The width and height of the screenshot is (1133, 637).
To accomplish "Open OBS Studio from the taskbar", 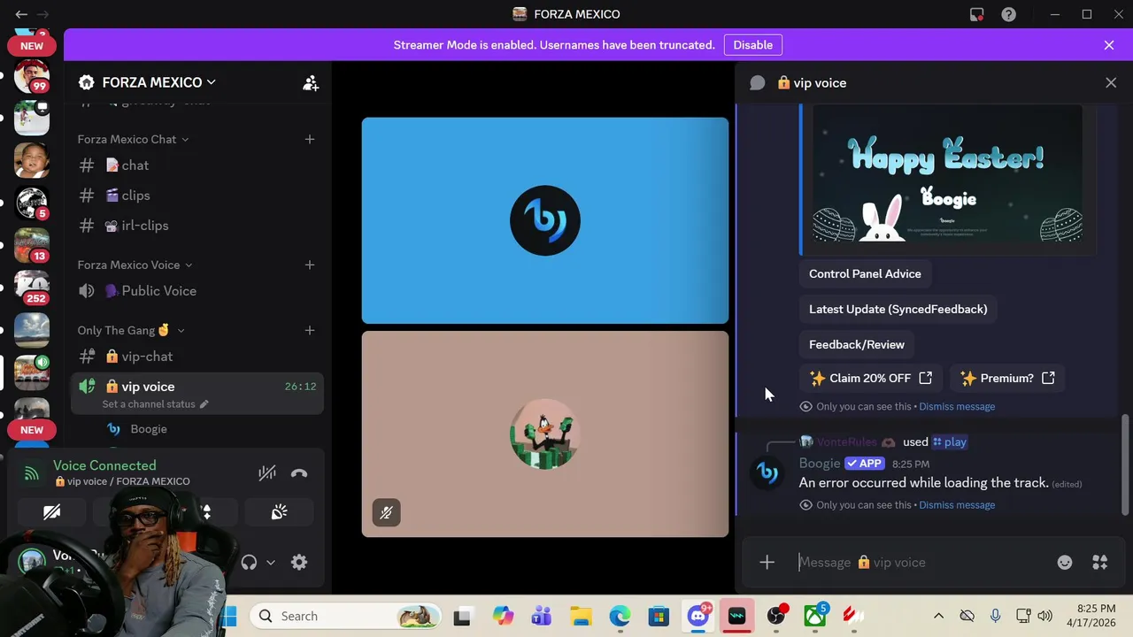I will (776, 616).
